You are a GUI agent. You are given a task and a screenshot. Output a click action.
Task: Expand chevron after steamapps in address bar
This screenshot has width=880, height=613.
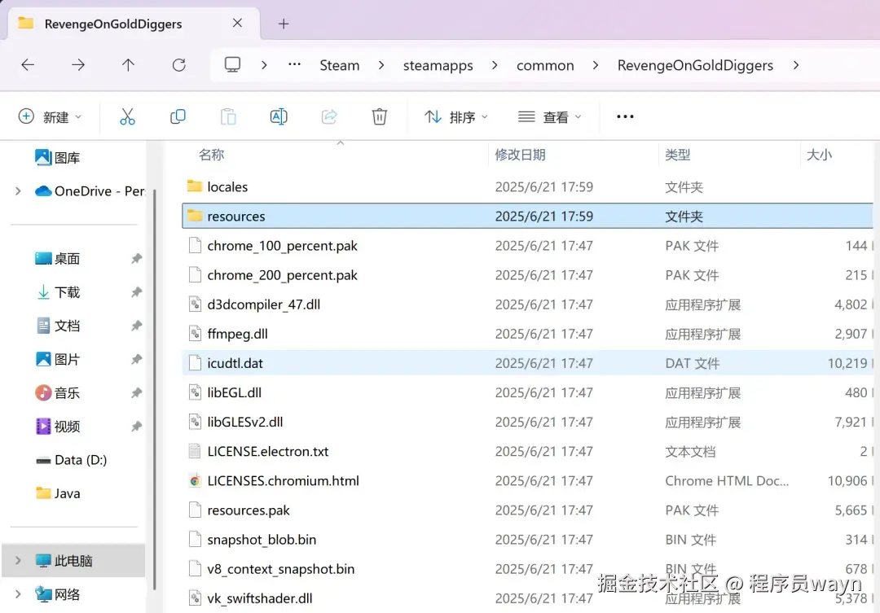[495, 65]
